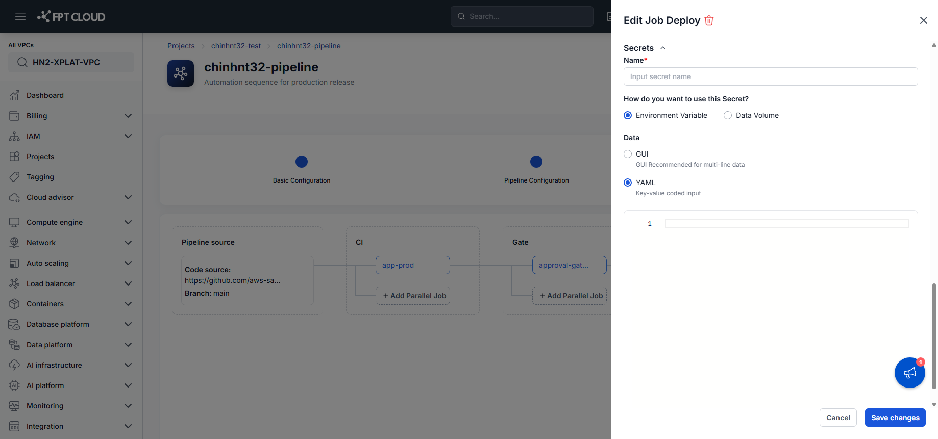Expand the IAM menu chevron

(x=128, y=136)
